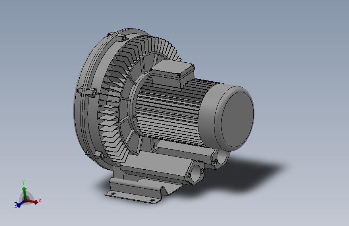
Task: Click the green Y axis of the triad
Action: click(24, 193)
